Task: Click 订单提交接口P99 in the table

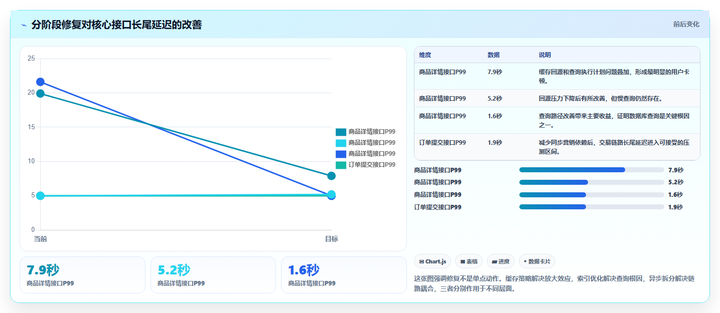Action: 443,143
